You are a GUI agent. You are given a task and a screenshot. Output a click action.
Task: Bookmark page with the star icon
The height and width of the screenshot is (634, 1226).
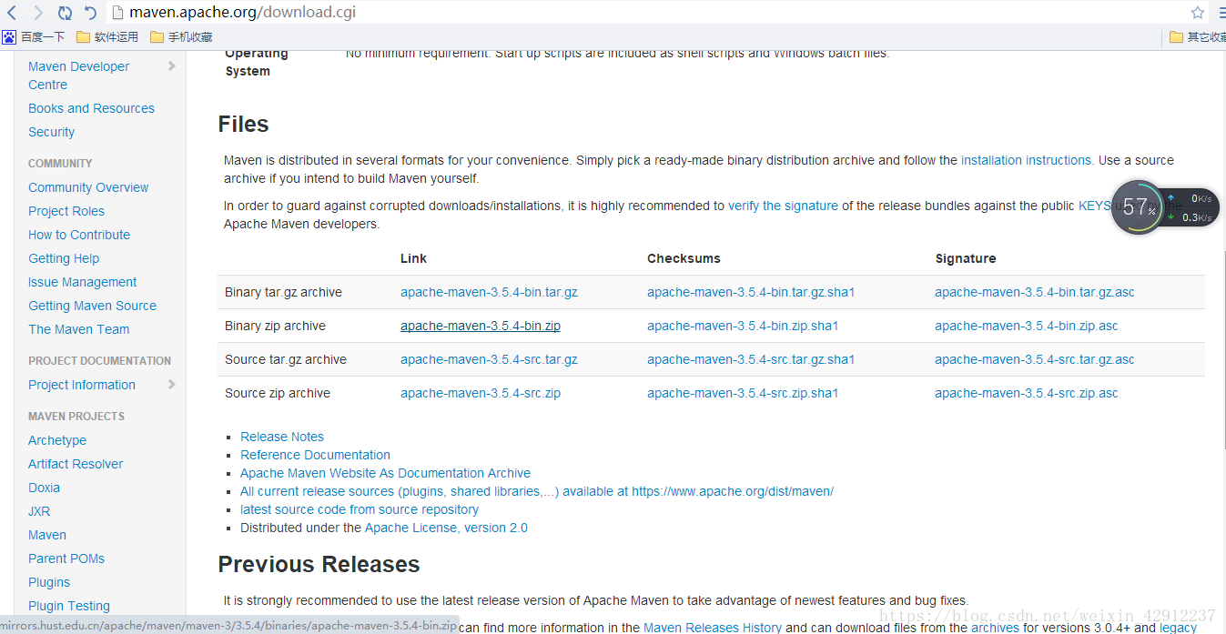[1198, 13]
